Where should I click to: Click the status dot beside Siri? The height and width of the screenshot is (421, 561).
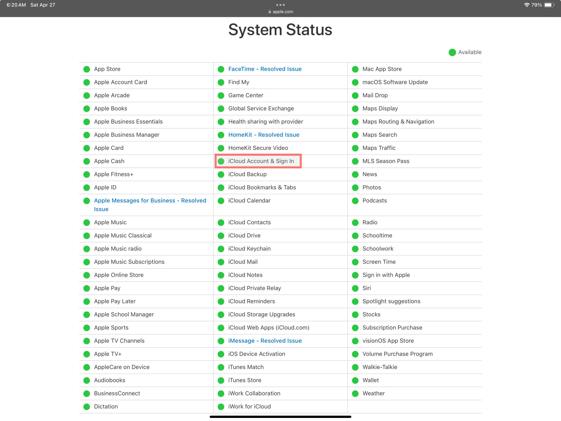[355, 288]
